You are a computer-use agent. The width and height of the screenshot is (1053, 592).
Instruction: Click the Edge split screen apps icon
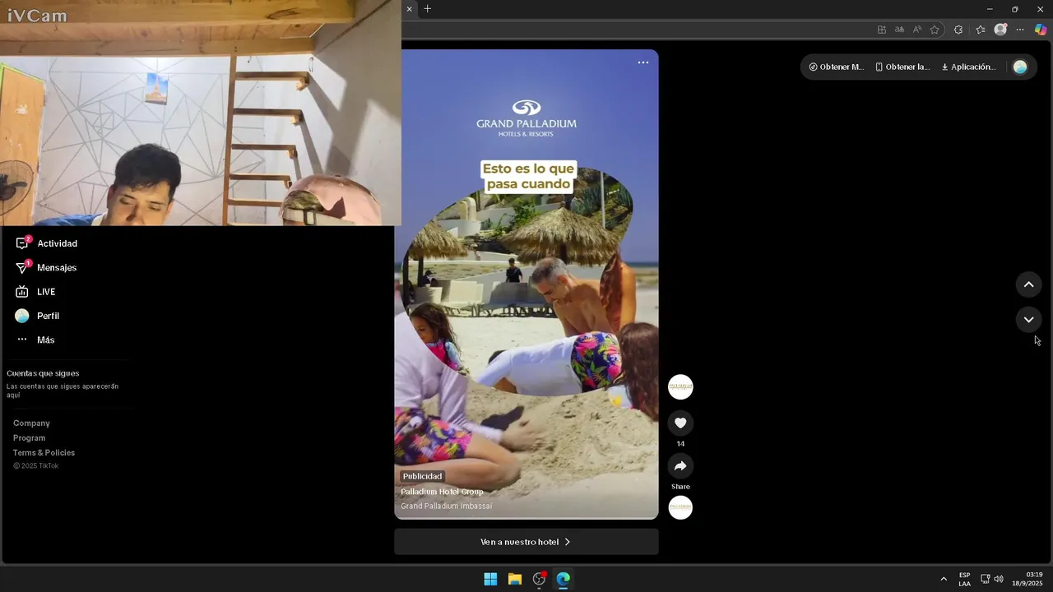(x=882, y=30)
